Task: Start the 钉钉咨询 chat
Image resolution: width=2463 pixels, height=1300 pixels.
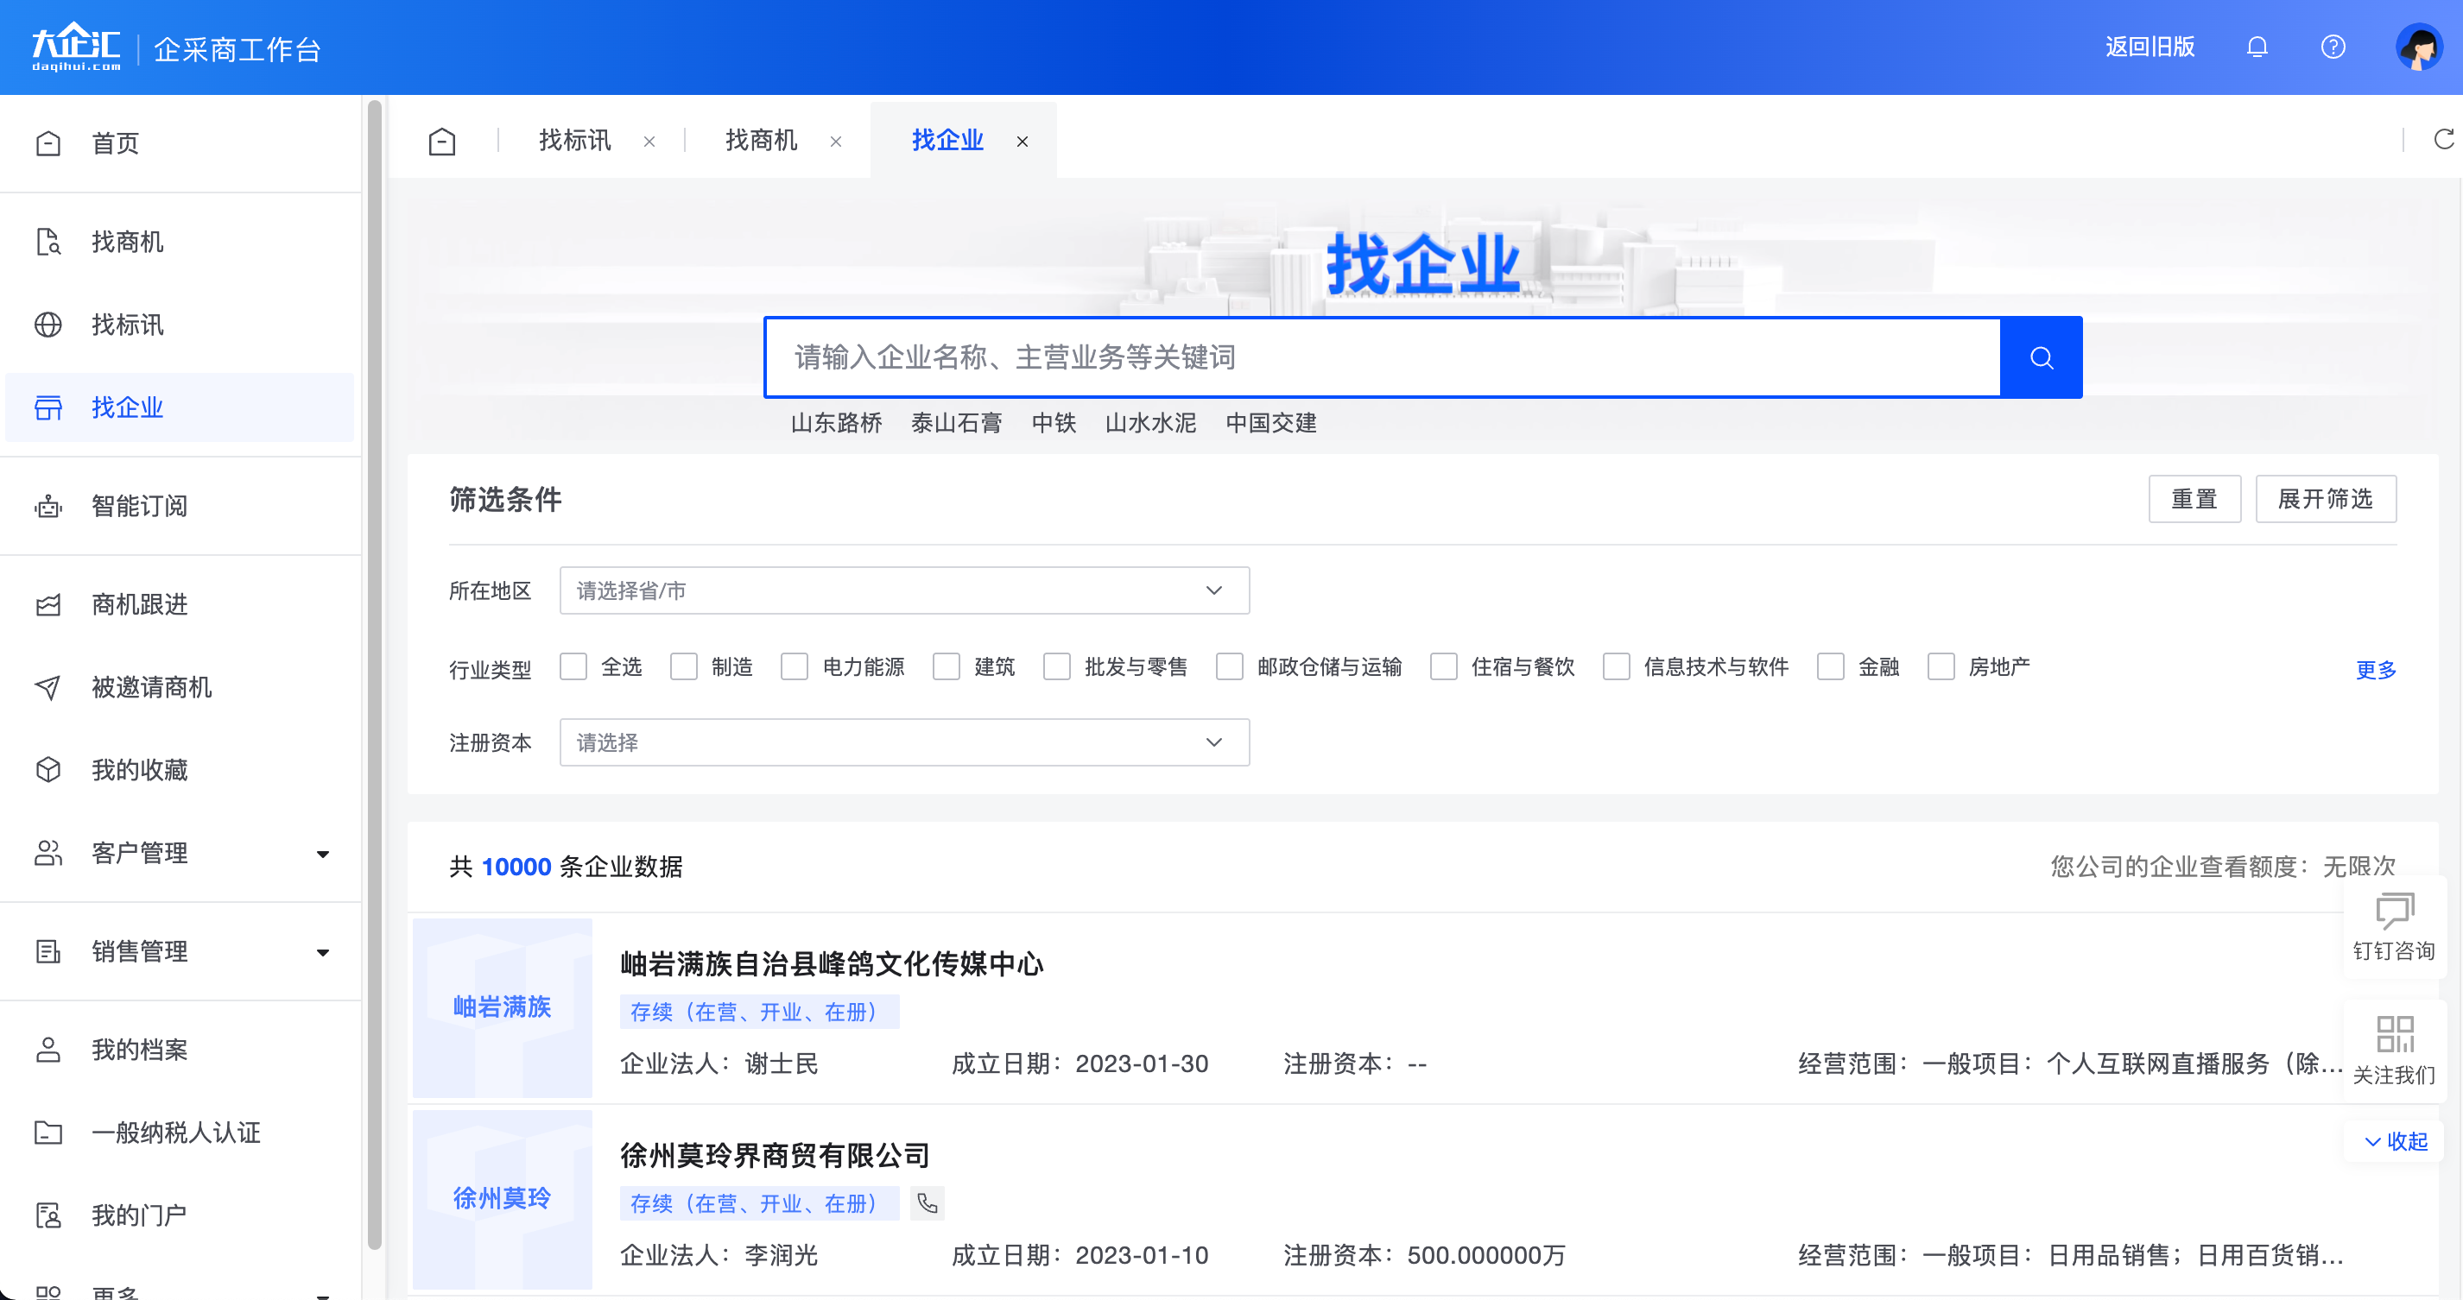Action: tap(2395, 925)
